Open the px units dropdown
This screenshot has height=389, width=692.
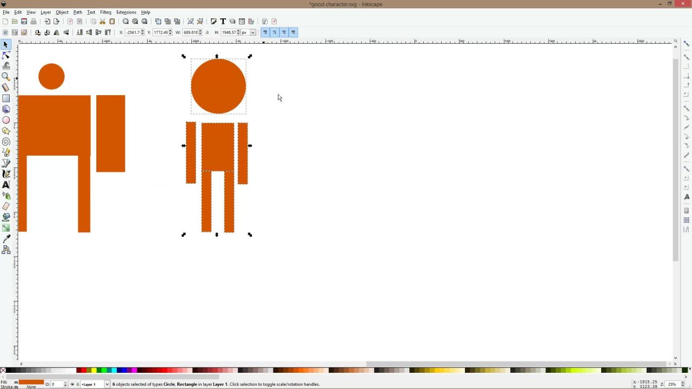point(252,32)
